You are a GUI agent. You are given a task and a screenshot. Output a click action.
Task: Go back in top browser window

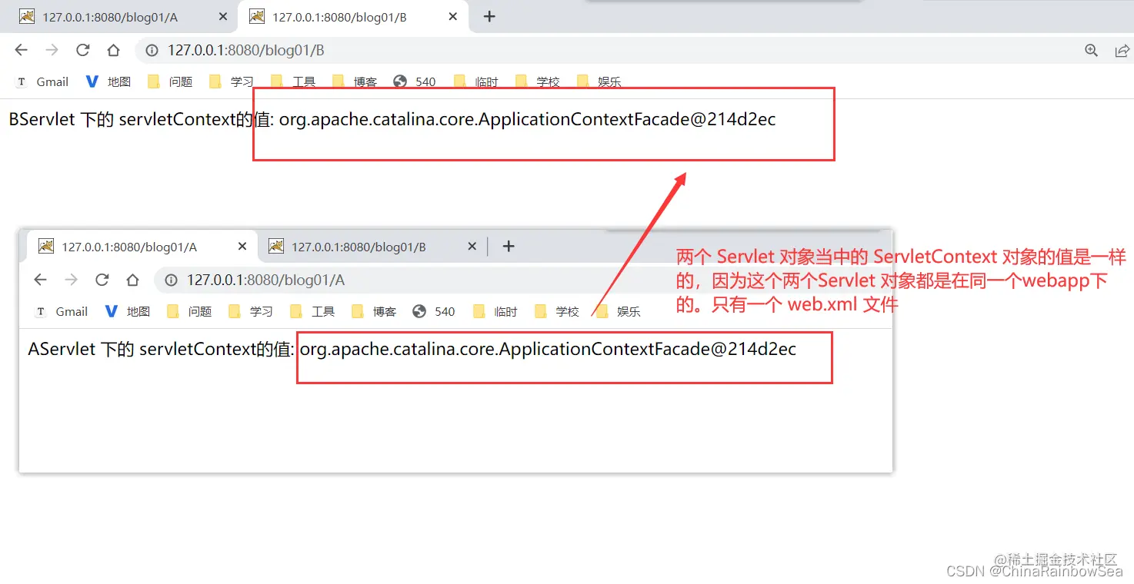coord(21,50)
